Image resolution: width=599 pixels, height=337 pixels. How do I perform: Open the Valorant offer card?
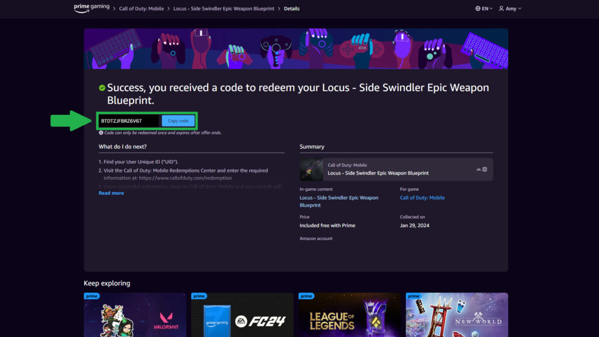pos(137,315)
